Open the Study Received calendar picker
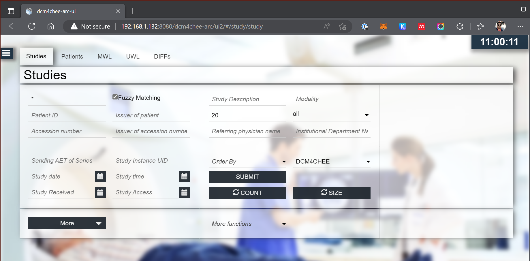 click(100, 193)
